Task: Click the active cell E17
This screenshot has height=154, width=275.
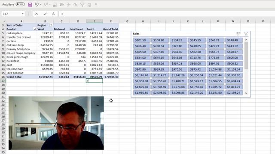Action: (x=95, y=81)
